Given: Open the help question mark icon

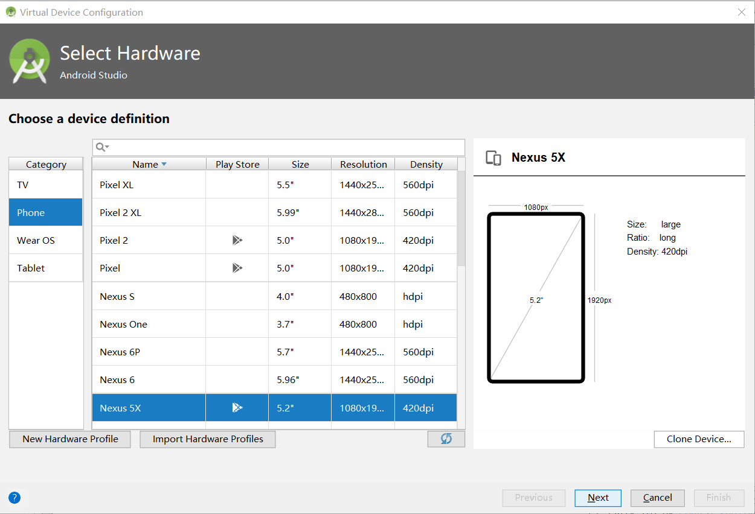Looking at the screenshot, I should (x=14, y=498).
